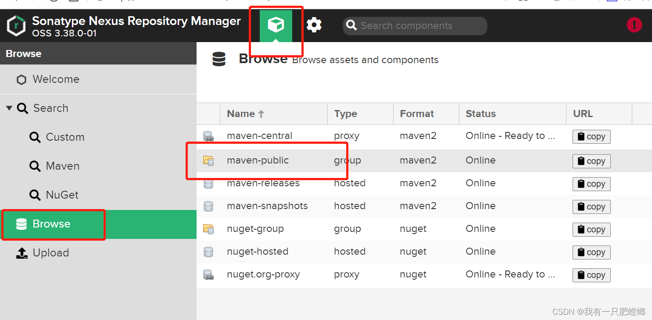Open Custom search
This screenshot has width=652, height=320.
point(65,137)
